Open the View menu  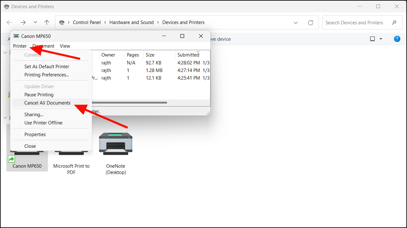click(x=65, y=46)
